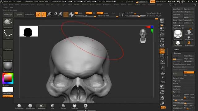198x111 pixels.
Task: Activate Draw mode button
Action: 44,14
